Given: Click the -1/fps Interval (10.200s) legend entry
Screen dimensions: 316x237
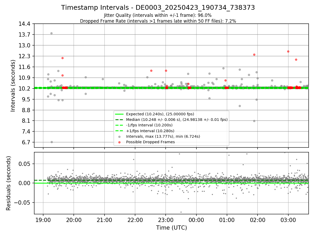Looking at the screenshot, I should click(x=149, y=125).
